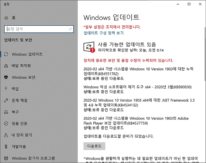Screen dimensions: 206x163
Task: Minimize the 설정 window
Action: (178, 4)
